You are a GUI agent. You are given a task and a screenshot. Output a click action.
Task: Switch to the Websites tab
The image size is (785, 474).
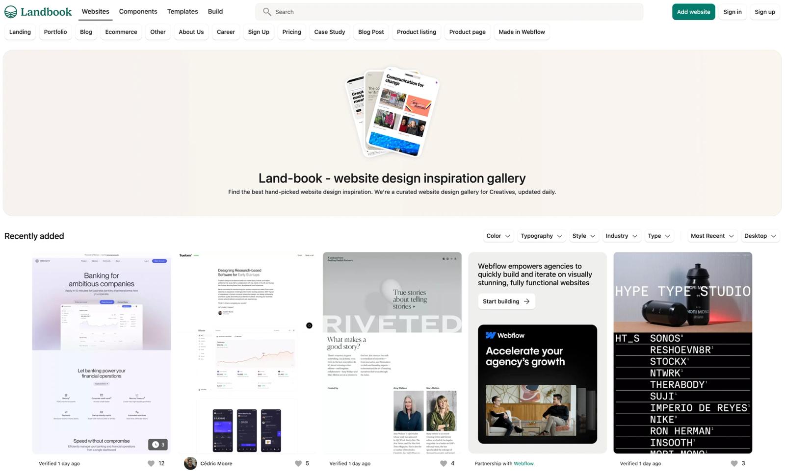tap(95, 11)
